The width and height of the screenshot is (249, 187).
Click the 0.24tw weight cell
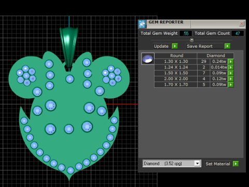pyautogui.click(x=219, y=61)
